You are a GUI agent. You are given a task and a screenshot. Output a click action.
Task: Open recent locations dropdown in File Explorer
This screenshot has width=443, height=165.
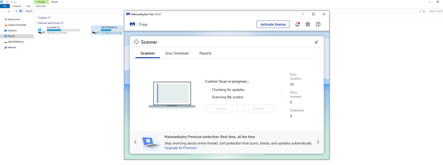point(13,11)
